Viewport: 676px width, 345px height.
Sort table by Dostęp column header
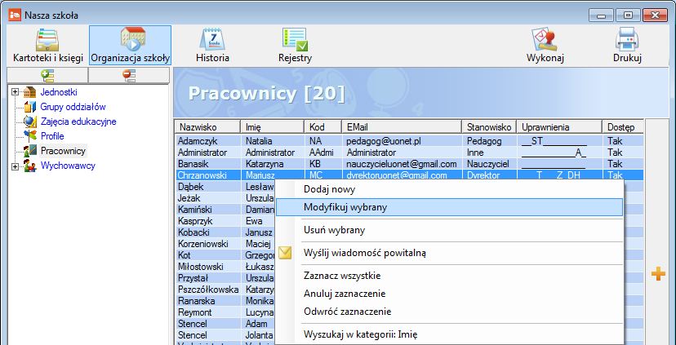[622, 127]
